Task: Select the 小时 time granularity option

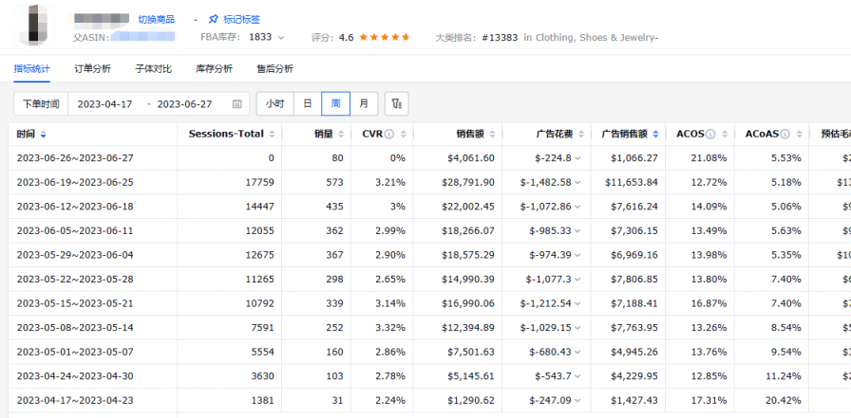Action: 274,103
